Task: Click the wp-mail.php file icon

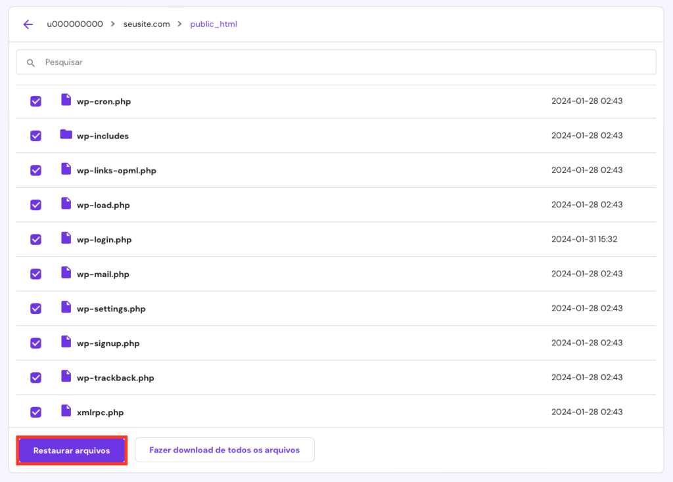Action: [66, 274]
